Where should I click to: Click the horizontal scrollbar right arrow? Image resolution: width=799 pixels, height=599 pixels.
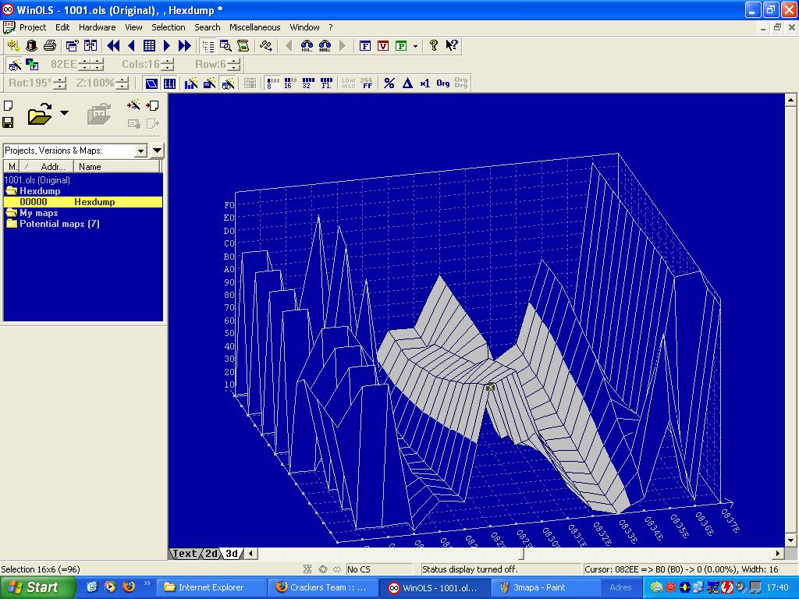tap(778, 553)
